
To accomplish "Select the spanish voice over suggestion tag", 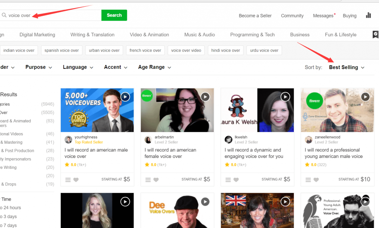I will [62, 50].
